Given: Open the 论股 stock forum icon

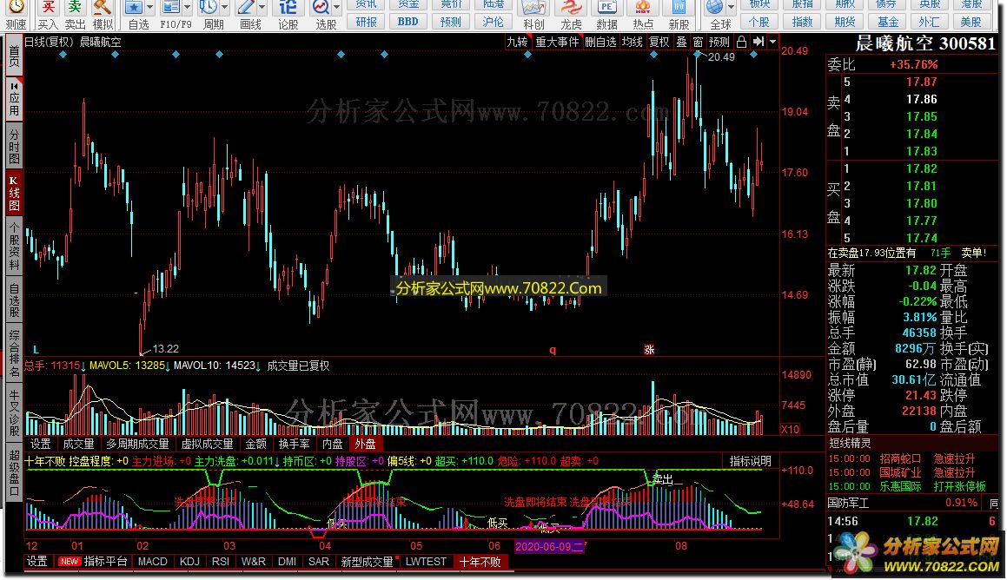Looking at the screenshot, I should click(288, 8).
